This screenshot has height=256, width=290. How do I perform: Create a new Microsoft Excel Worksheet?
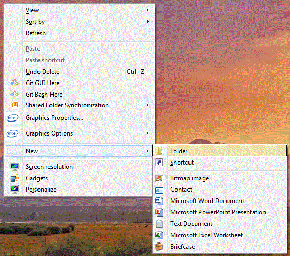click(220, 235)
